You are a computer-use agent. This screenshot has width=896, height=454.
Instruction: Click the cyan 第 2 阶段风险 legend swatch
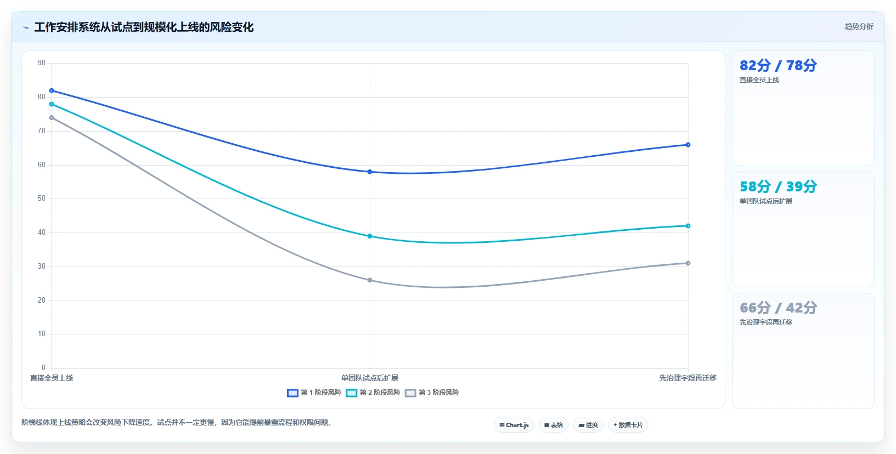coord(352,393)
